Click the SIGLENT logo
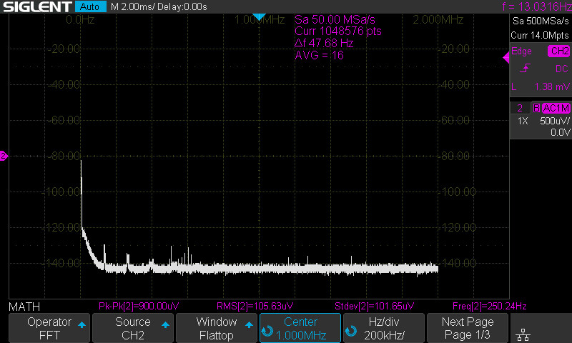572x343 pixels. pos(37,6)
